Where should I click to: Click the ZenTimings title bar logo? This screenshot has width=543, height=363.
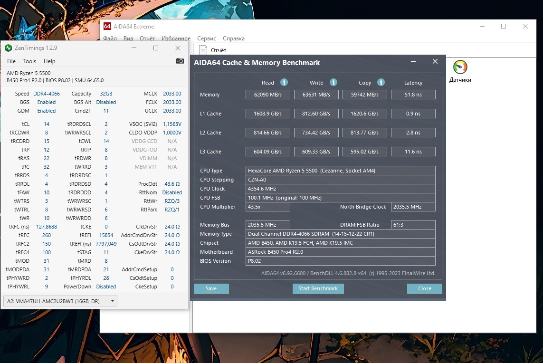[x=8, y=48]
